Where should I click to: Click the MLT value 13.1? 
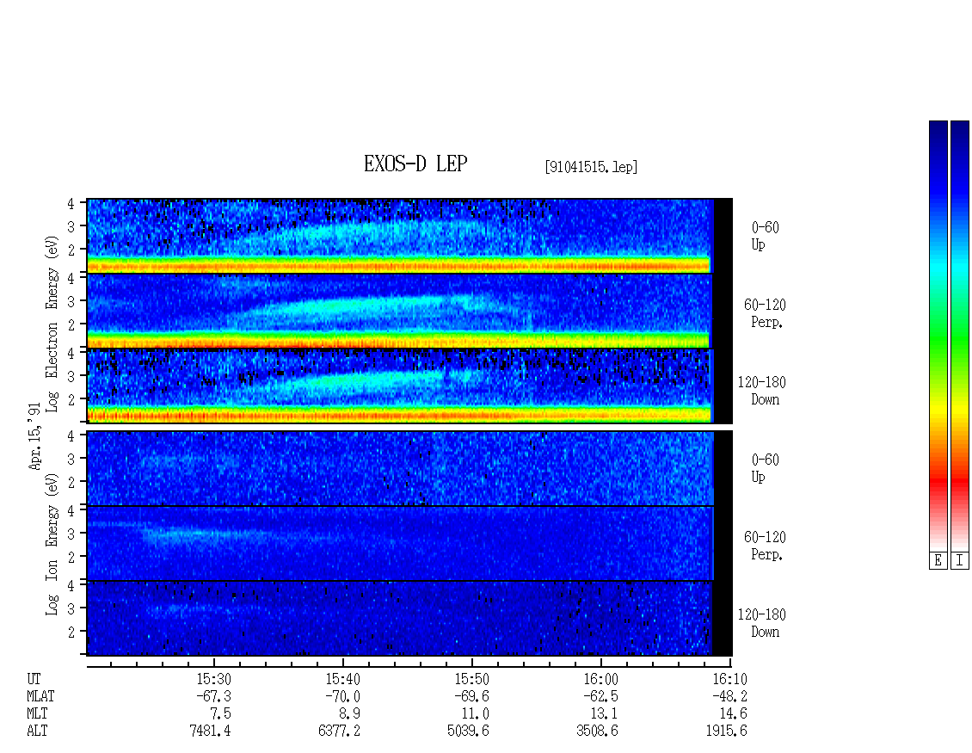[x=605, y=714]
